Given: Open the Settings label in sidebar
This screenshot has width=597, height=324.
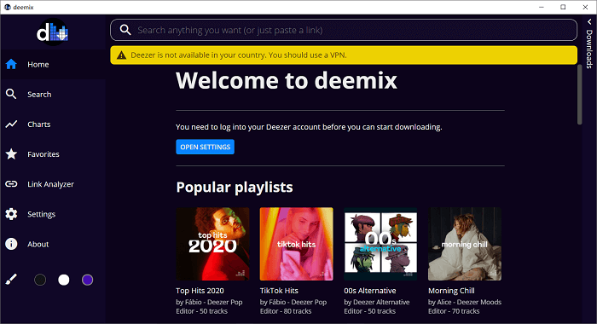Looking at the screenshot, I should pyautogui.click(x=42, y=214).
